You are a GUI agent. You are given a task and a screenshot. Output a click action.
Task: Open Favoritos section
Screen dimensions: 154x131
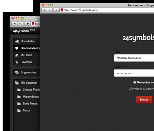click(27, 62)
